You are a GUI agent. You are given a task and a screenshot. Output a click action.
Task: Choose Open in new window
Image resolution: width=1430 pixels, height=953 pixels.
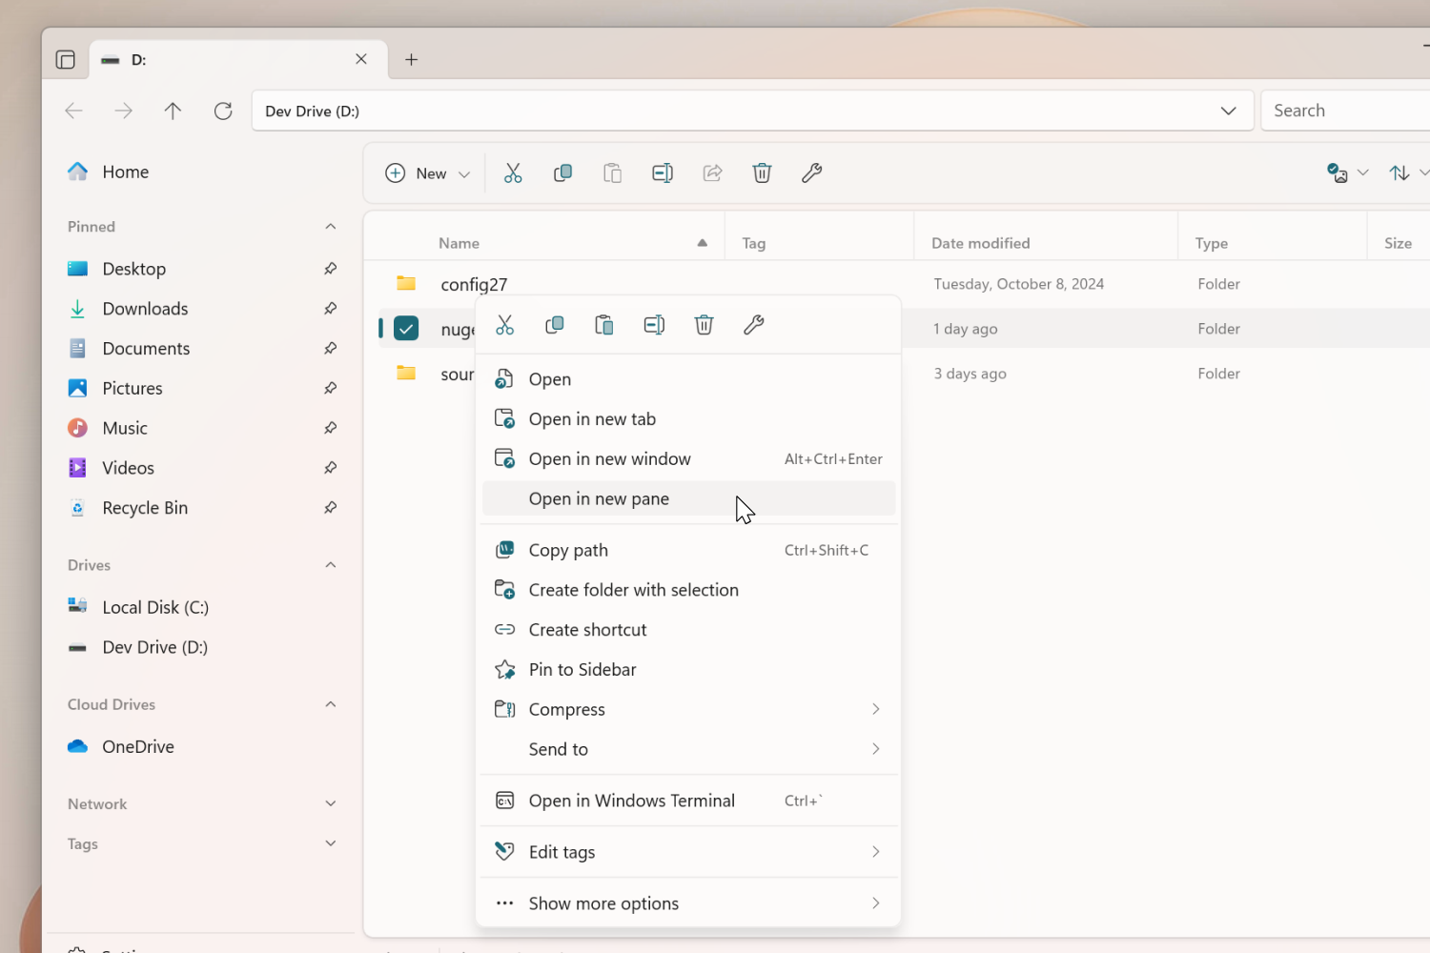(x=688, y=459)
